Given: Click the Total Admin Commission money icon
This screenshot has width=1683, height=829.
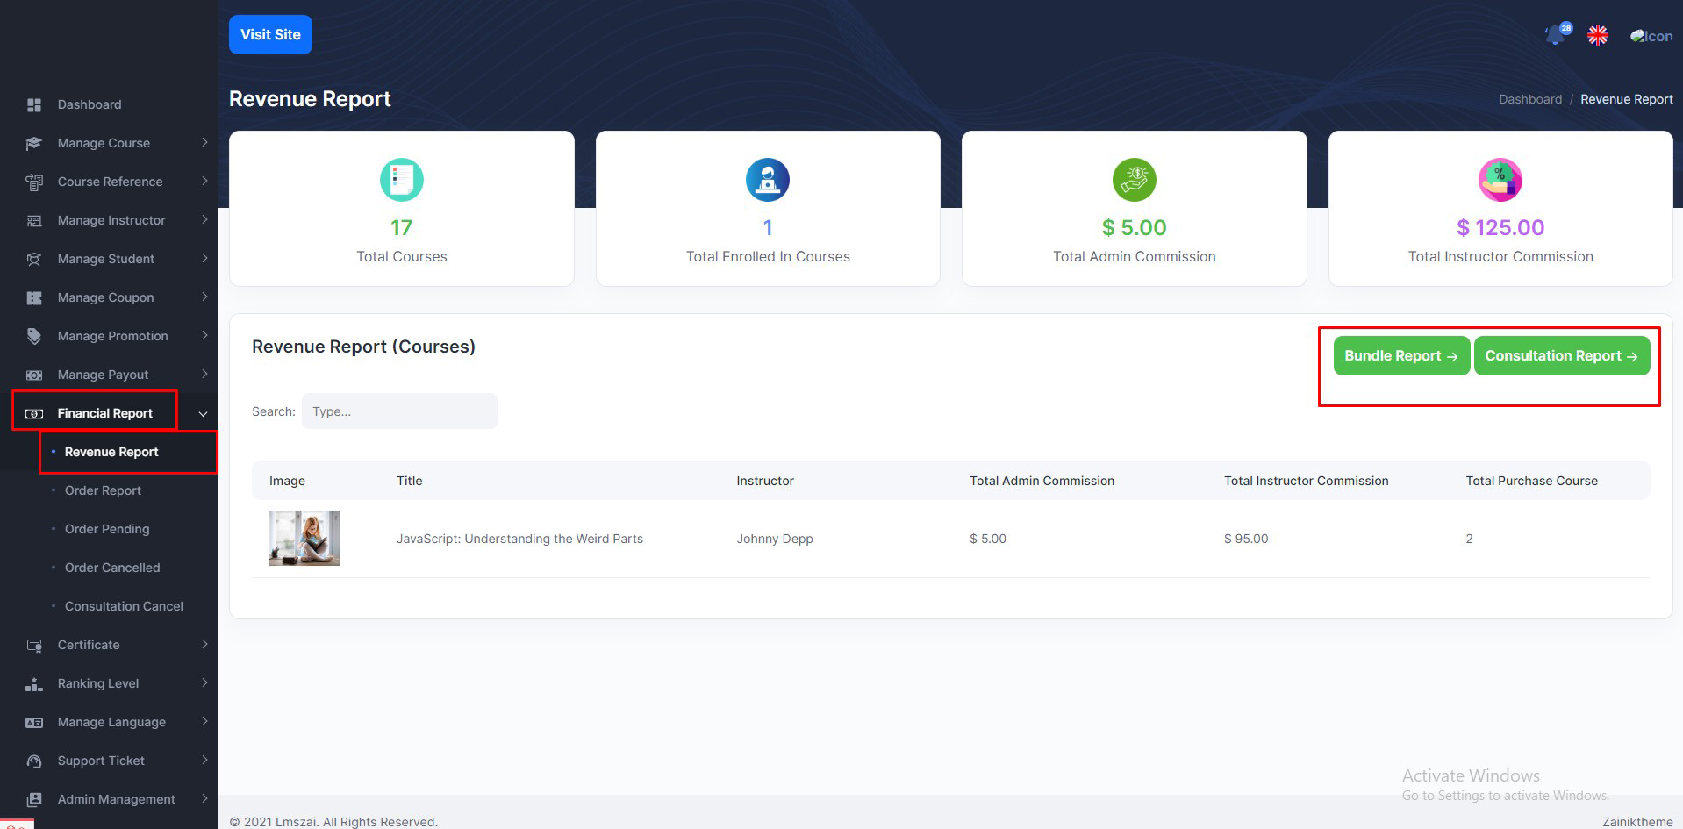Looking at the screenshot, I should (1134, 180).
